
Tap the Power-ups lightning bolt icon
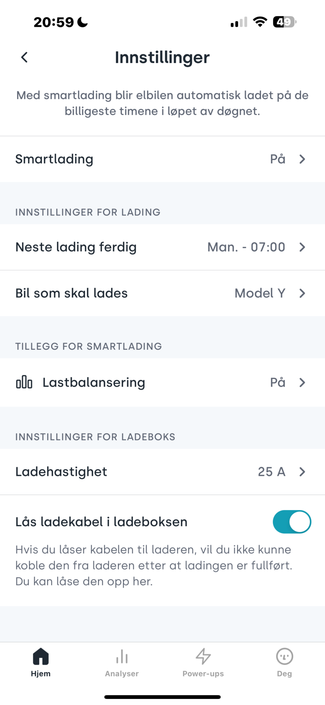tap(203, 656)
